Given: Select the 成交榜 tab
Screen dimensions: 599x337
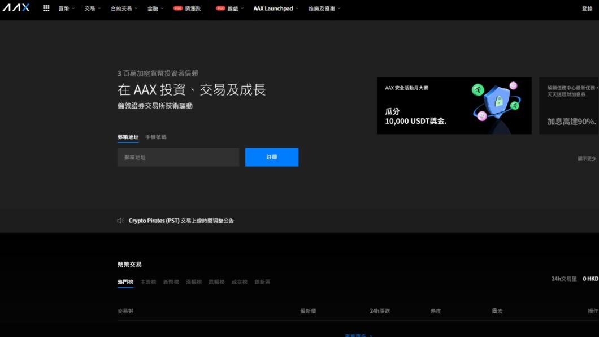Looking at the screenshot, I should (x=240, y=282).
